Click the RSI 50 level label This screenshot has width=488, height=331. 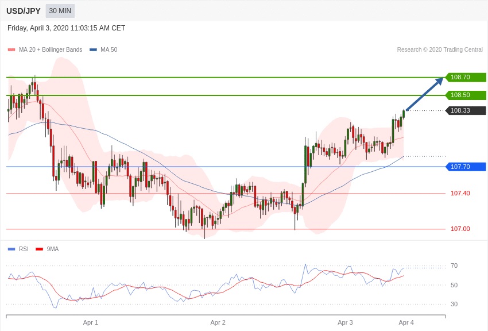click(454, 285)
